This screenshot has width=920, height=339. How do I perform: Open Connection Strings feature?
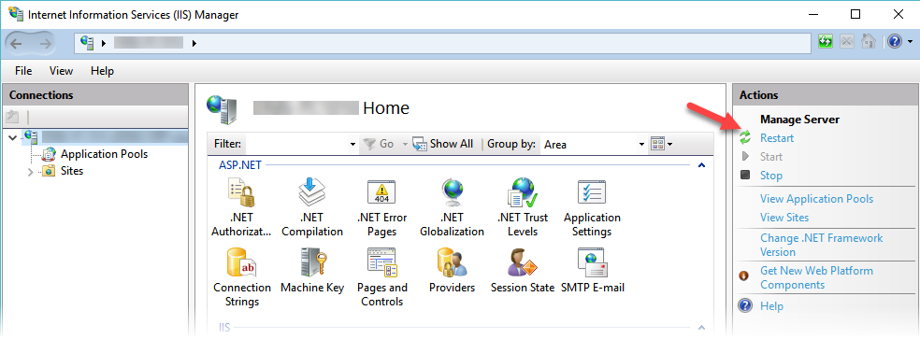pos(242,277)
